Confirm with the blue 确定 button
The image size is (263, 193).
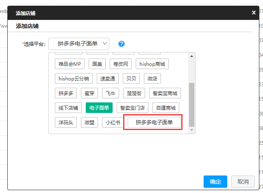(x=215, y=182)
